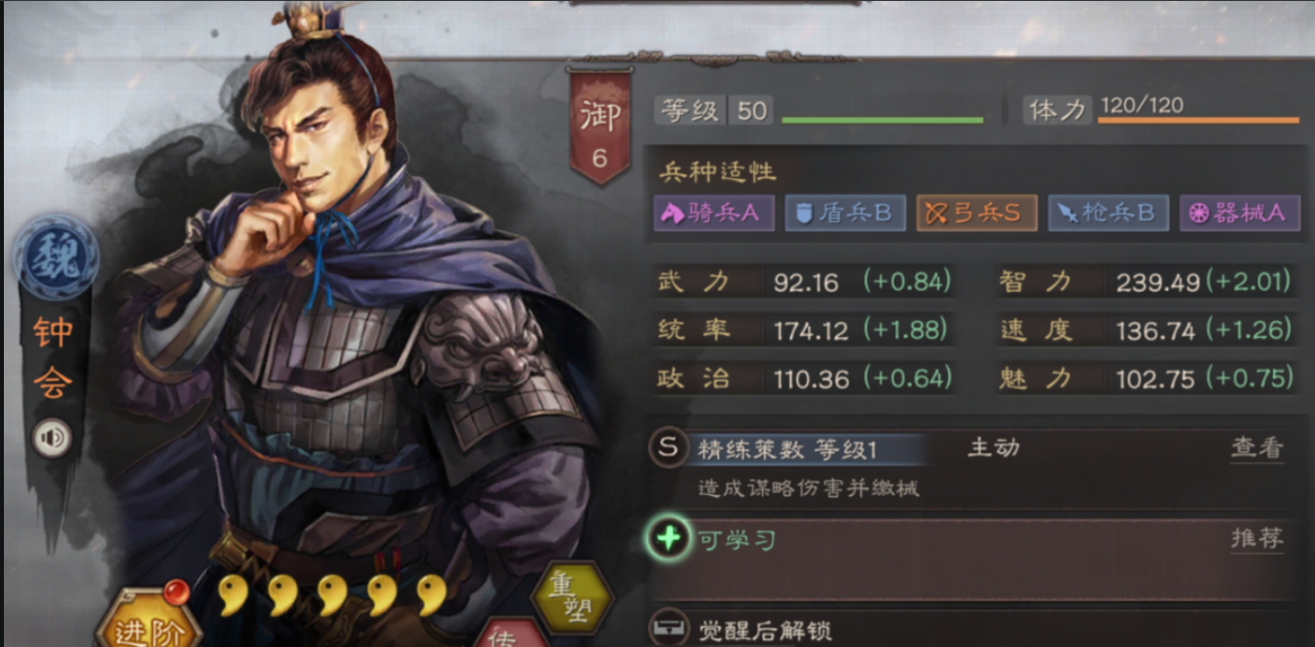Expand the 可学习 skill slot
This screenshot has width=1315, height=647.
click(x=968, y=558)
